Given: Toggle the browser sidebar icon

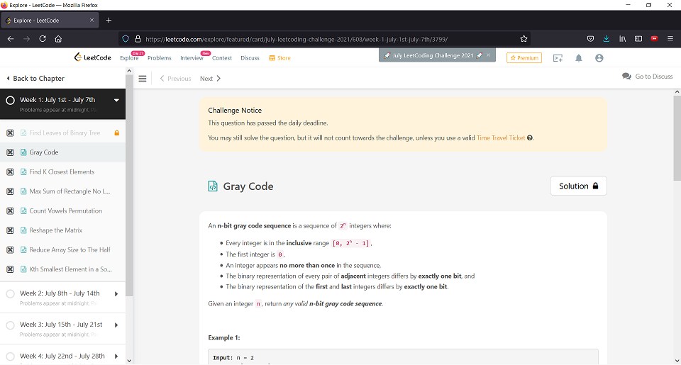Looking at the screenshot, I should tap(638, 39).
